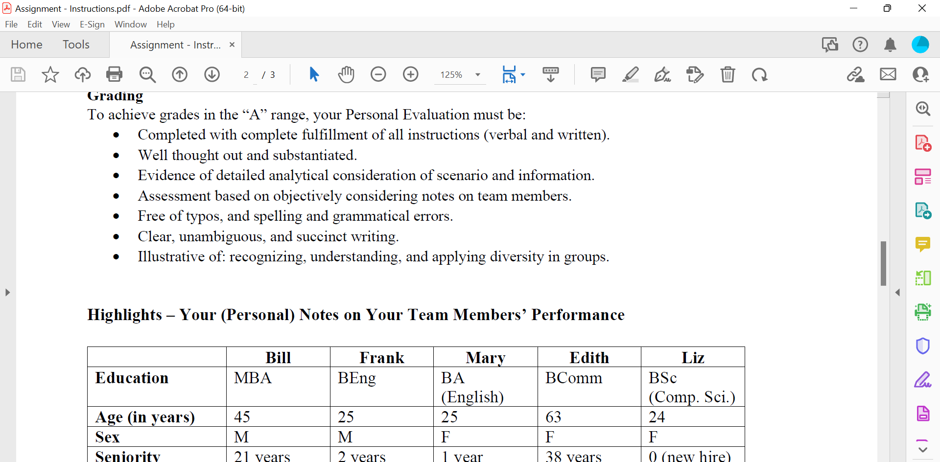Open the Export PDF tool
Viewport: 940px width, 462px height.
923,210
